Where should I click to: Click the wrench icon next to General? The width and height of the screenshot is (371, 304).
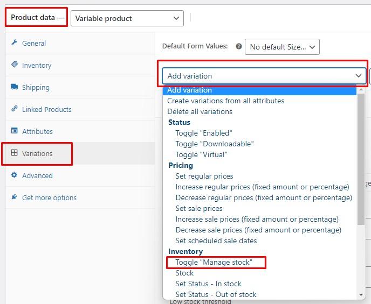(15, 43)
